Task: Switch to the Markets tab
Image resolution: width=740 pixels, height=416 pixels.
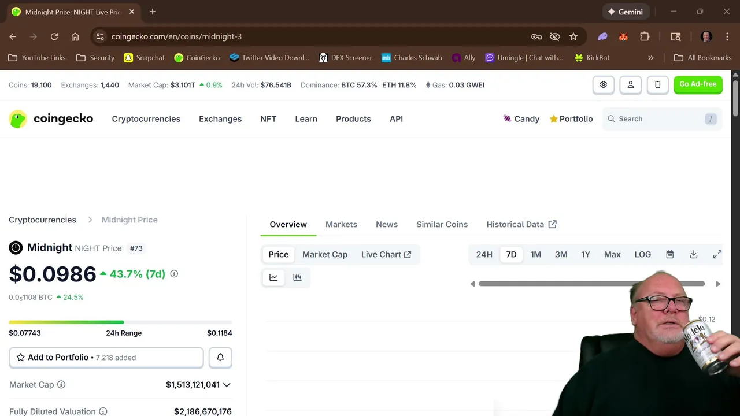Action: point(341,224)
